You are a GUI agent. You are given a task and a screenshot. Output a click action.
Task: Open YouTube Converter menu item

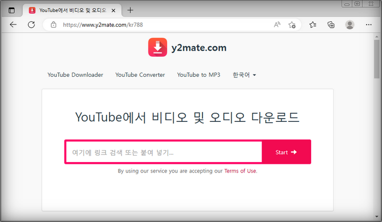click(x=140, y=75)
